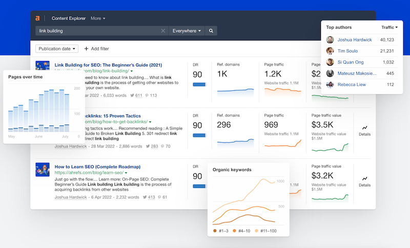Clear the search query with the X icon
Image resolution: width=410 pixels, height=248 pixels.
point(163,31)
